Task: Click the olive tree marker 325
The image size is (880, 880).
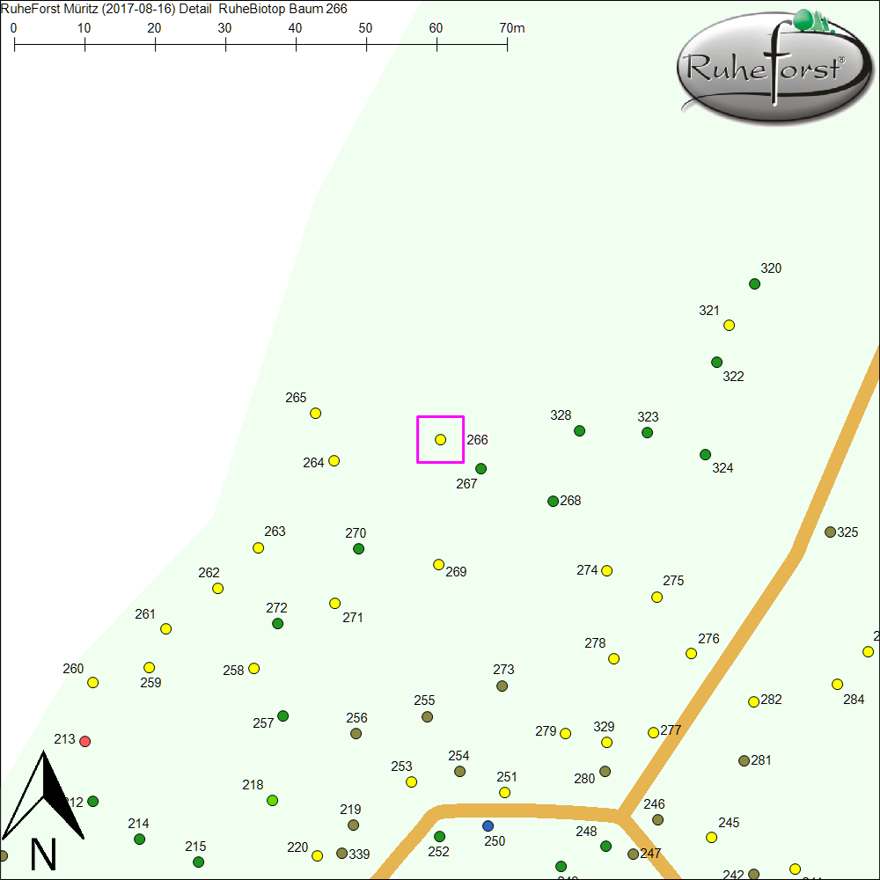Action: 830,532
